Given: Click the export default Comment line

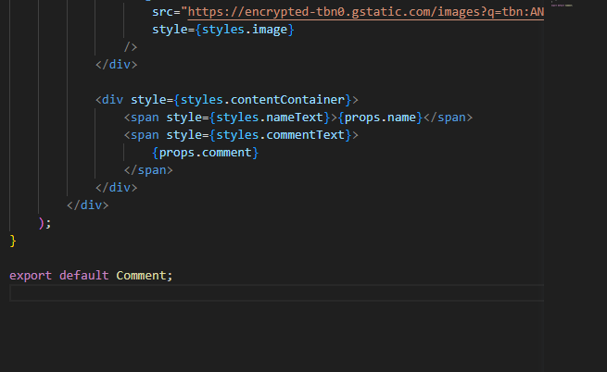Looking at the screenshot, I should (x=91, y=276).
